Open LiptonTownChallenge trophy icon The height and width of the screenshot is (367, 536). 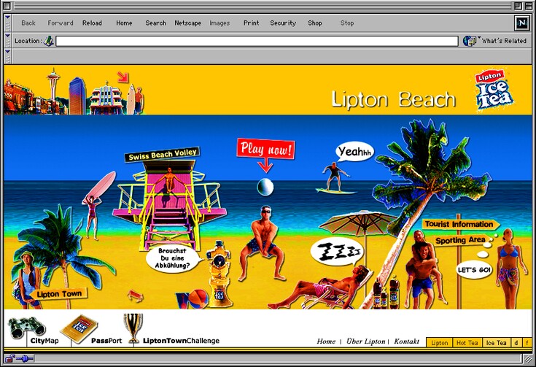[133, 328]
